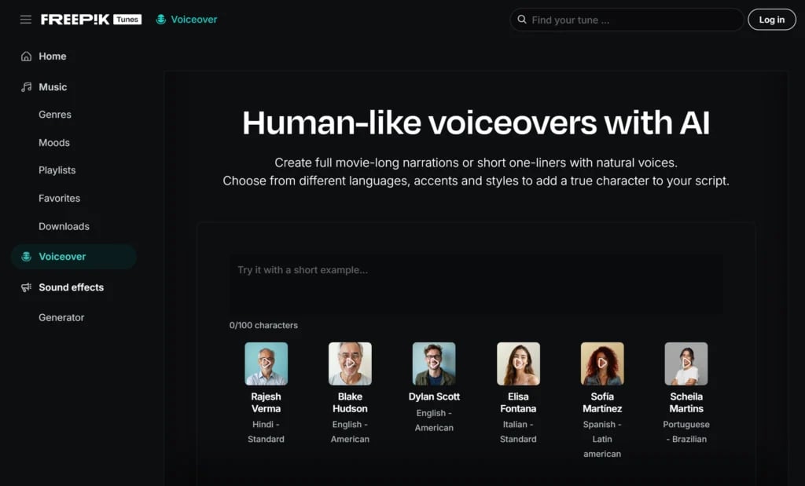
Task: Click the Home house icon in the sidebar
Action: 27,56
